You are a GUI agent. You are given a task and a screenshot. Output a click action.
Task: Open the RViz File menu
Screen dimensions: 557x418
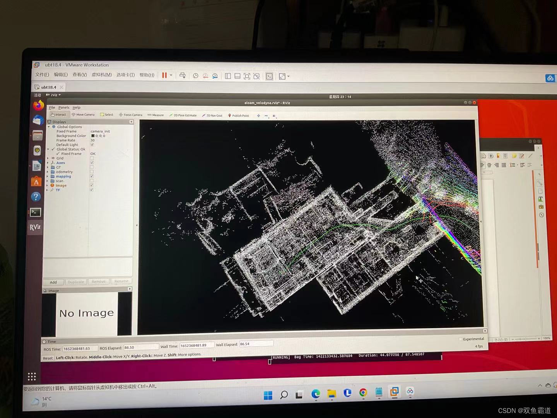[x=52, y=108]
